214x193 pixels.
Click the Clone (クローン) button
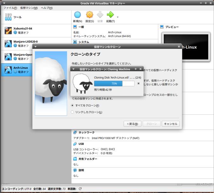point(152,124)
